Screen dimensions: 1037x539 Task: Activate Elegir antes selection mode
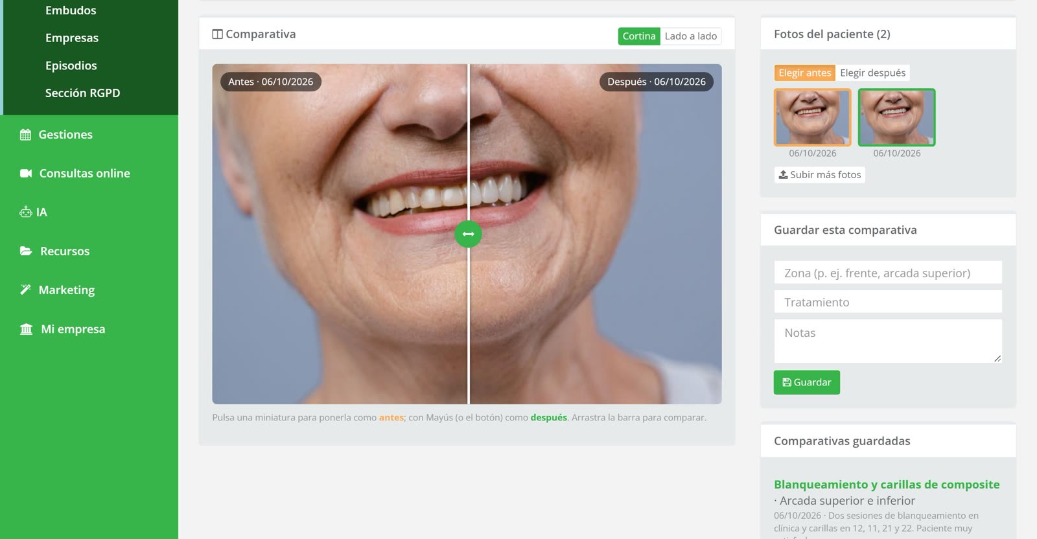[x=804, y=73]
